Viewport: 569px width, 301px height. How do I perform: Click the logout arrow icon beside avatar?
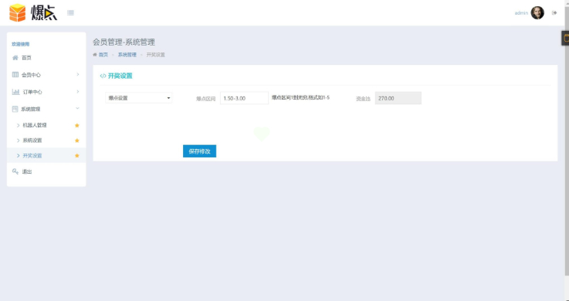(x=554, y=12)
